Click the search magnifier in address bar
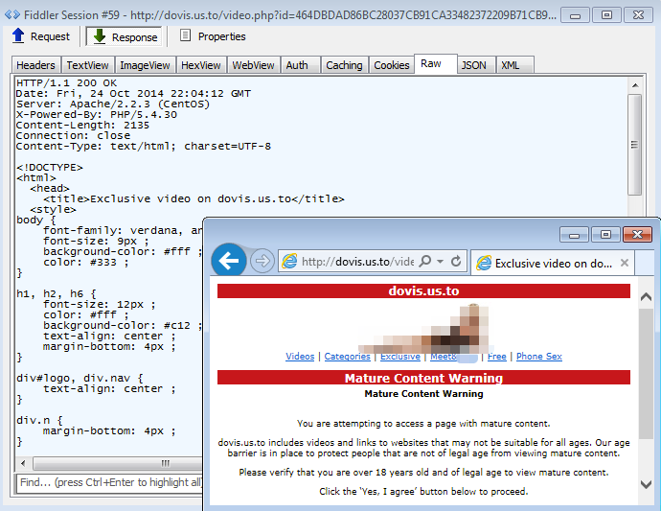This screenshot has width=661, height=511. click(425, 261)
